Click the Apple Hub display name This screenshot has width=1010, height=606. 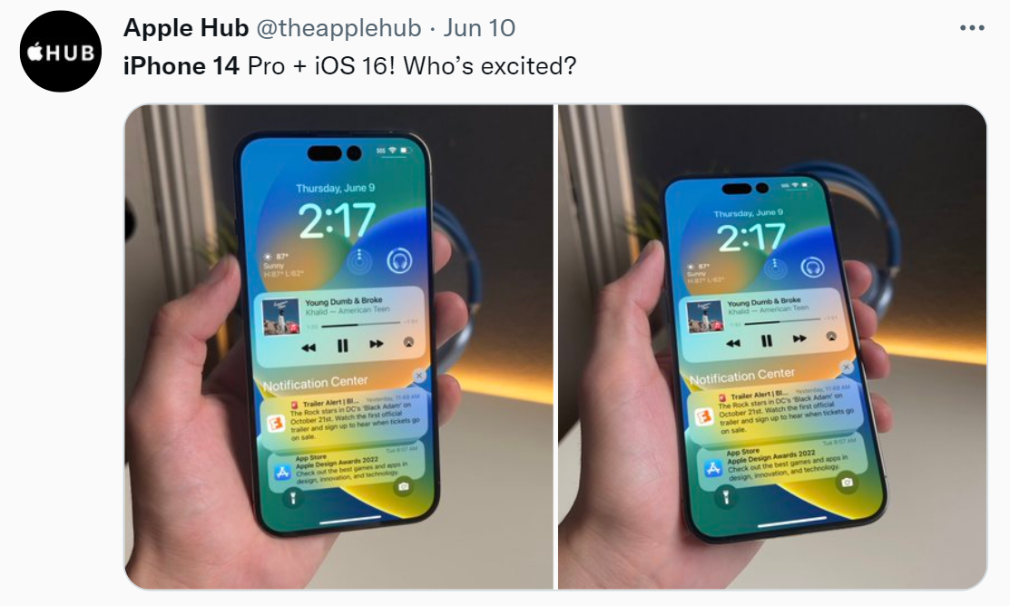[185, 28]
